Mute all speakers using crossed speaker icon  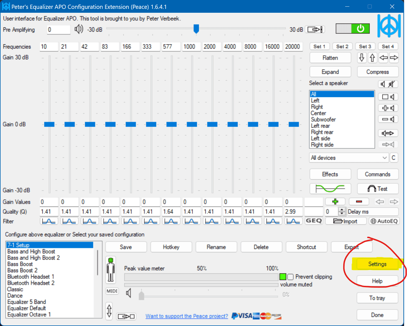(391, 84)
